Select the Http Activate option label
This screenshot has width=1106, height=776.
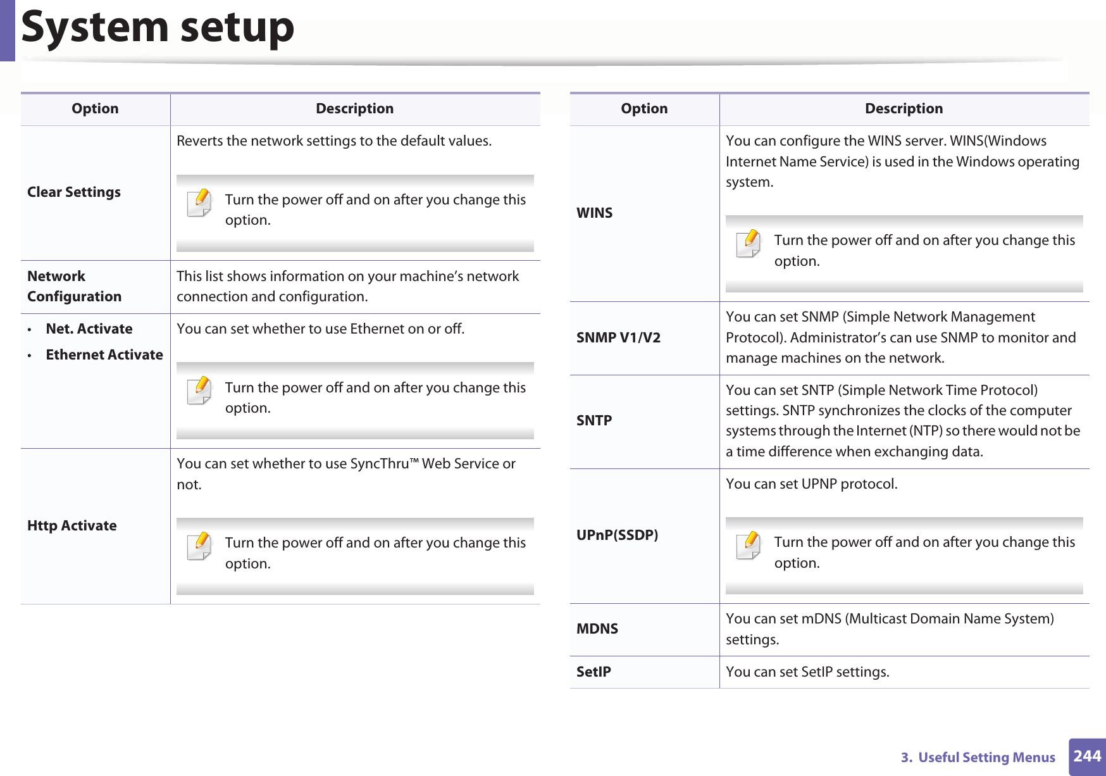tap(72, 525)
